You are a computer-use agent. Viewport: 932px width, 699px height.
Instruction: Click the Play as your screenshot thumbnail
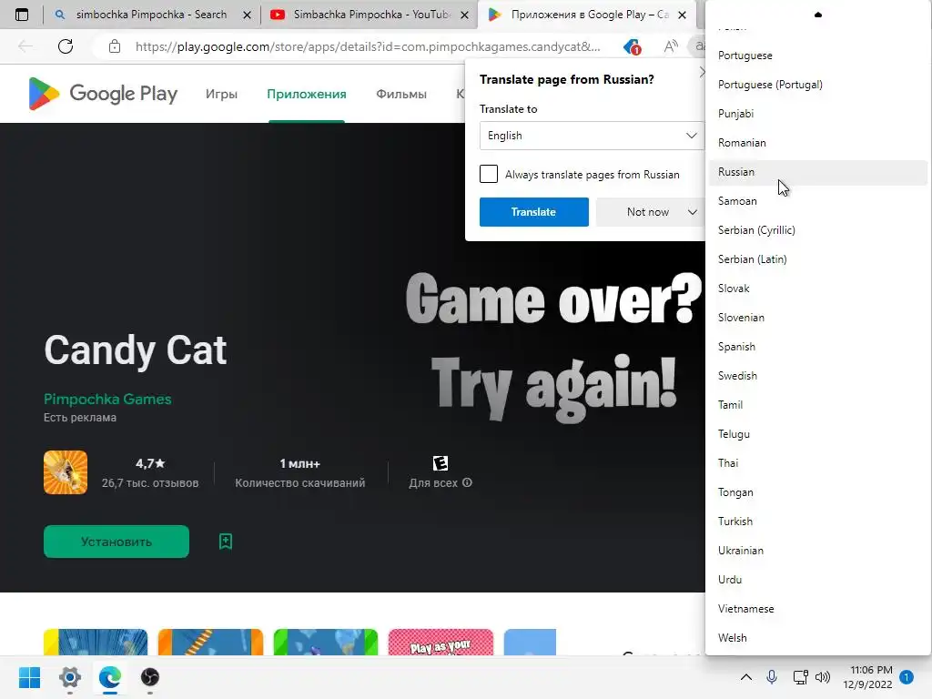[441, 642]
